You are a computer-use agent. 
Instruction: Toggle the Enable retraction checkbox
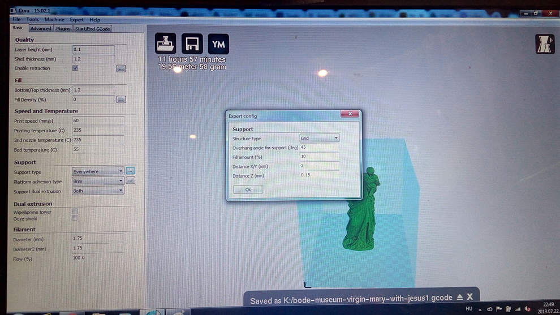pos(75,68)
